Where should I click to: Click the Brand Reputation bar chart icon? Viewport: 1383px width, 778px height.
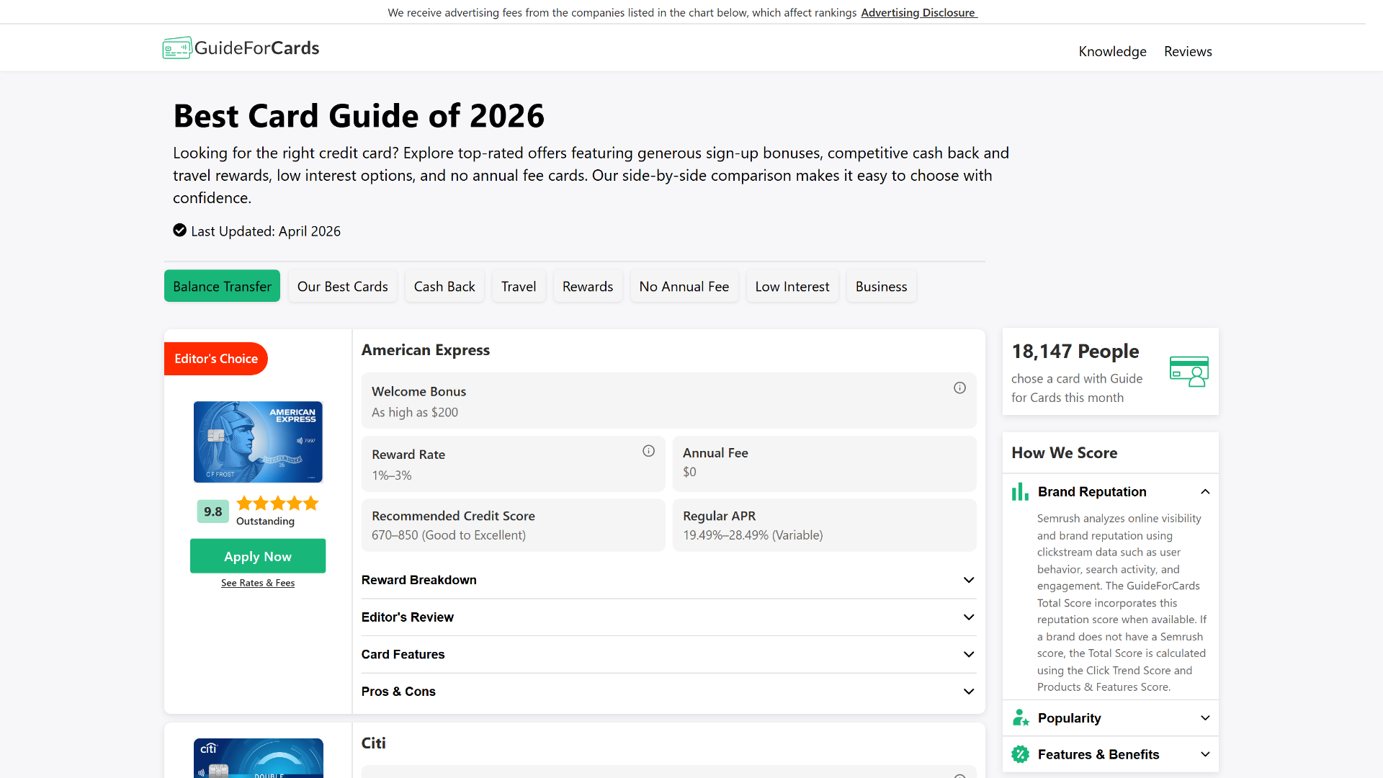1020,492
